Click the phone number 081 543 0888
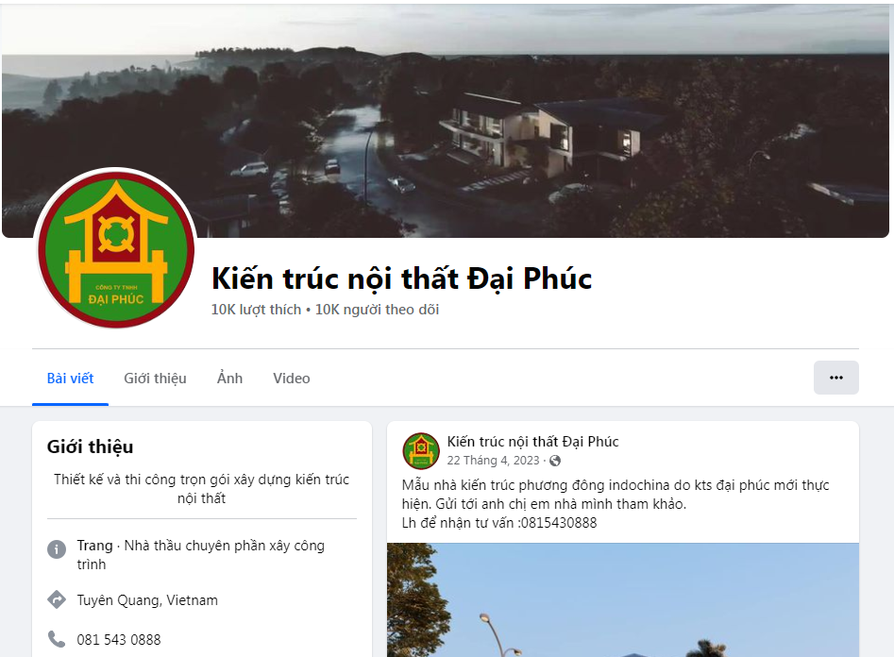The width and height of the screenshot is (894, 657). click(119, 639)
